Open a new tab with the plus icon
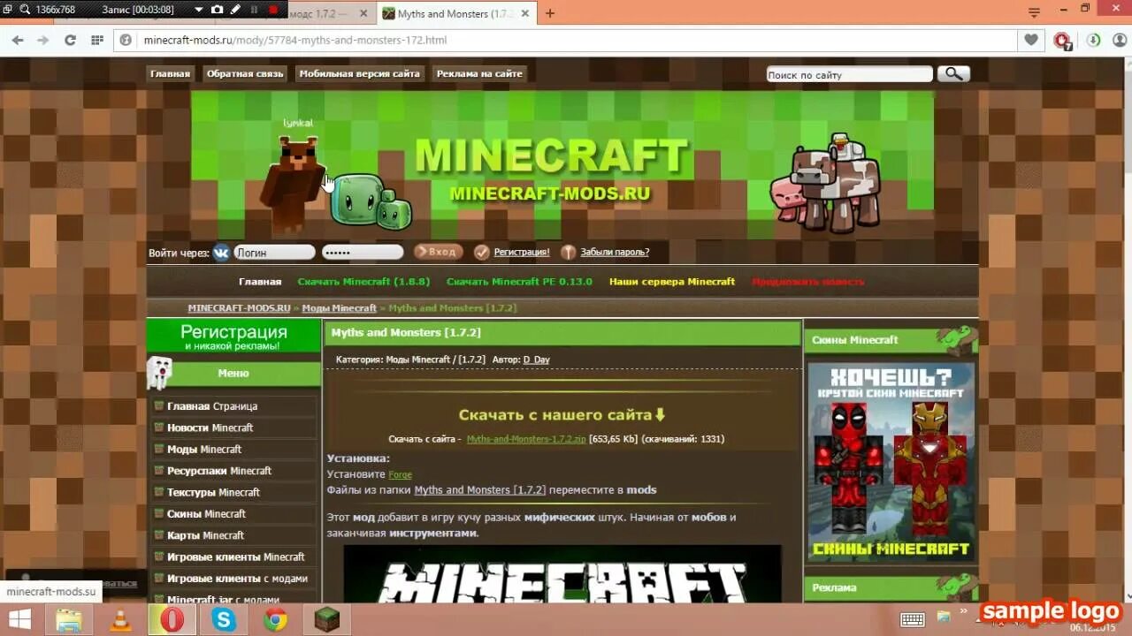1132x636 pixels. coord(550,13)
